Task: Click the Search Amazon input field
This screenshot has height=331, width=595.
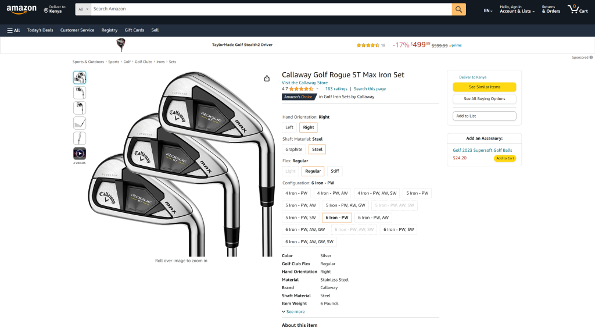Action: click(x=271, y=9)
